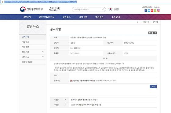Viewport: 171px width, 113px height.
Task: Open the 예산·법령 main menu
Action: click(x=99, y=17)
